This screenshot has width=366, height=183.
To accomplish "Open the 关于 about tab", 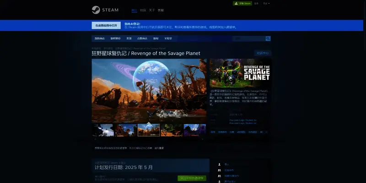I will pyautogui.click(x=152, y=10).
